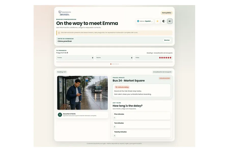This screenshot has width=229, height=152.
Task: Click the Rain alert umbrella sentence
Action: 133,94
